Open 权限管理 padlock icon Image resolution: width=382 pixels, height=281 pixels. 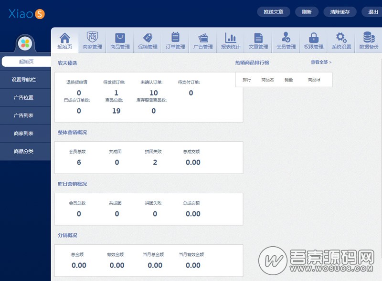(x=314, y=37)
